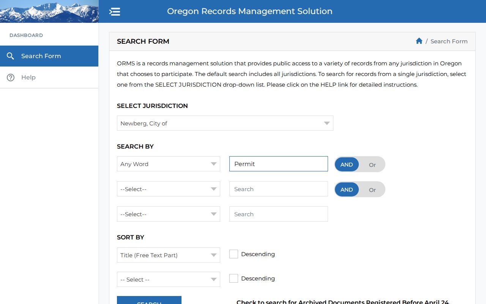Click the Search Form magnifier icon

click(x=11, y=56)
